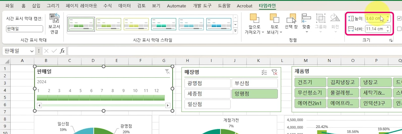
Task: Click the timeline scroll right arrow
Action: [168, 105]
